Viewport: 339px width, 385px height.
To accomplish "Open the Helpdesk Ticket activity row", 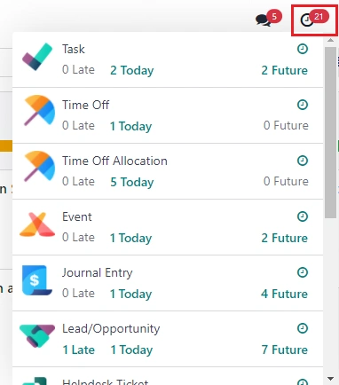I will (168, 376).
